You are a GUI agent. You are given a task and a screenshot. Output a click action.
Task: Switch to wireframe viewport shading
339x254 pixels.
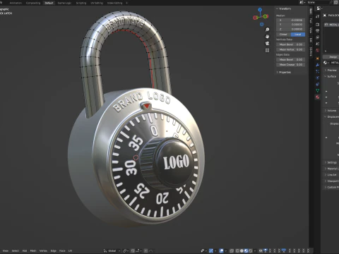click(237, 250)
